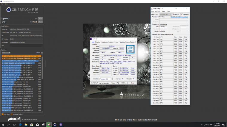Click the Specification field in CPU-Z
The width and height of the screenshot is (227, 127).
pos(118,55)
